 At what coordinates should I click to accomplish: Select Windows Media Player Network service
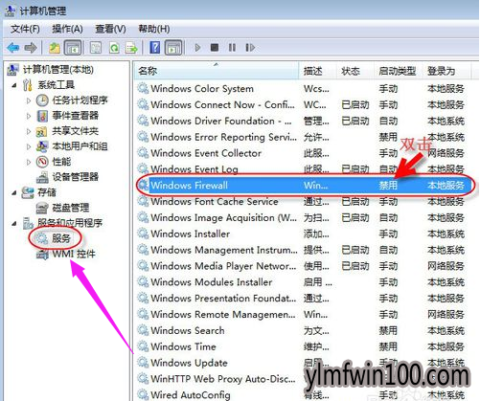223,266
